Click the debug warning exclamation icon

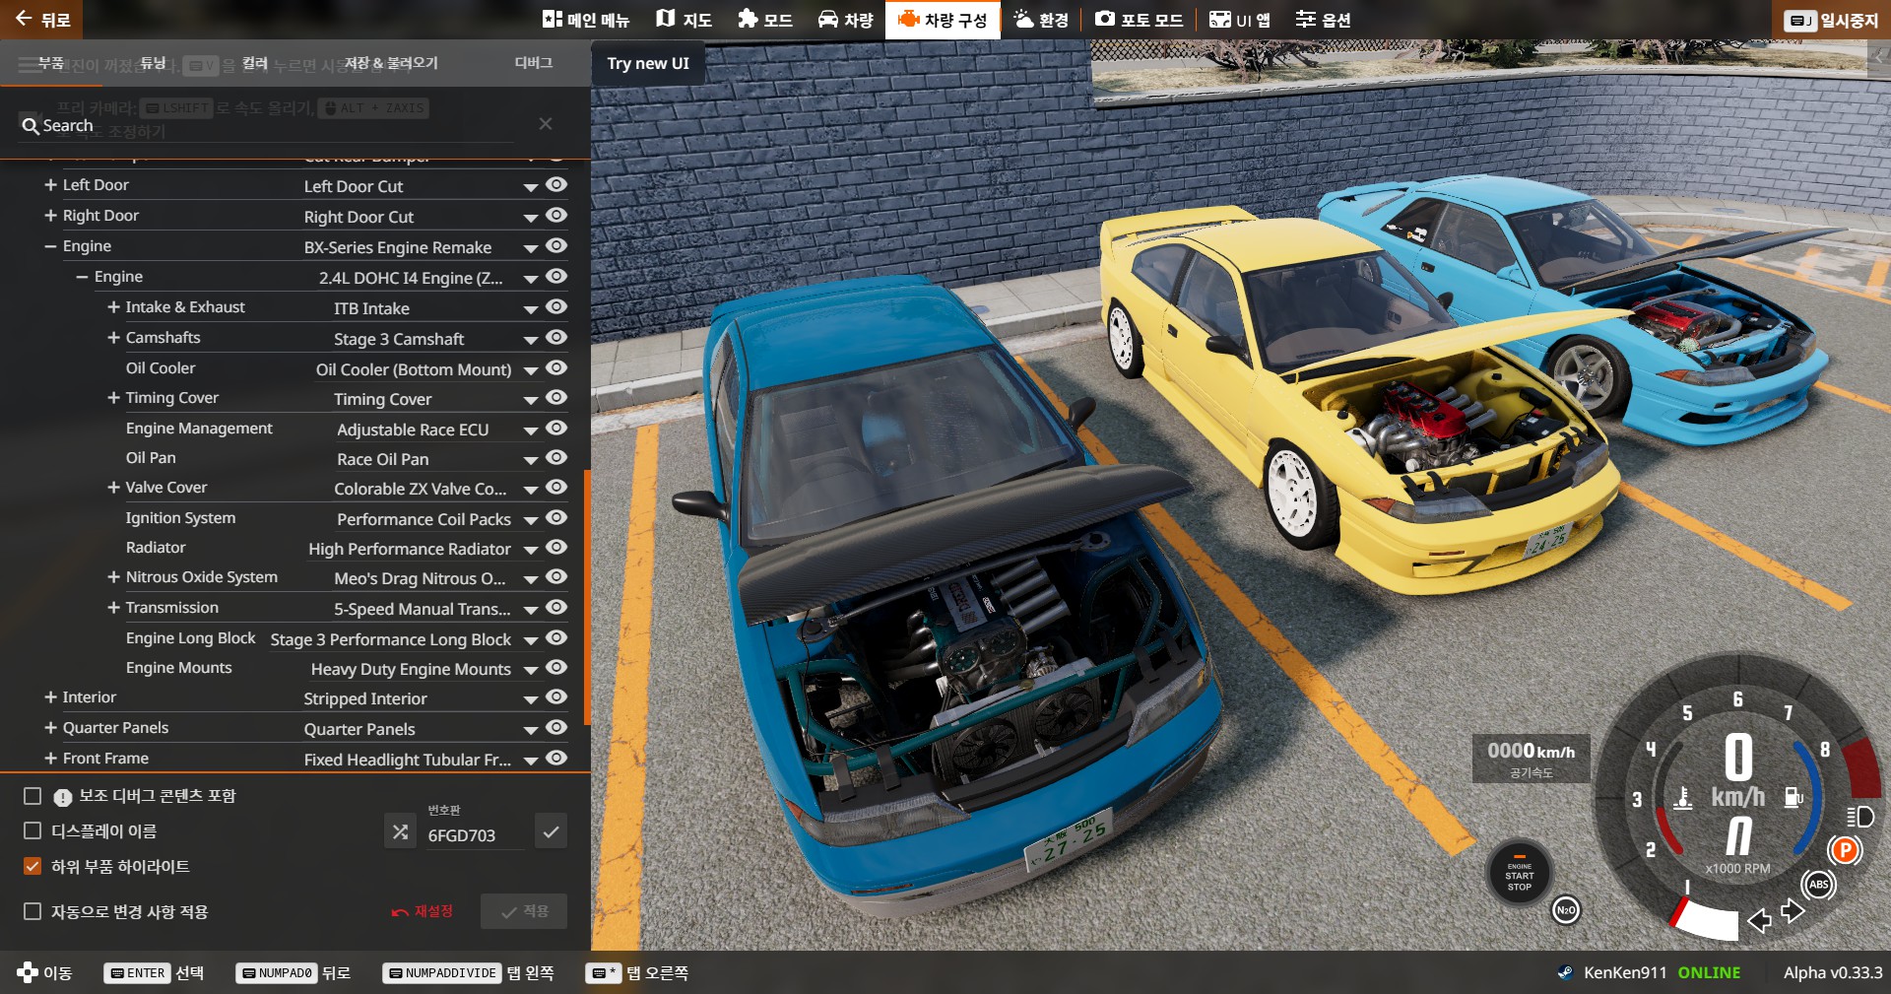(x=63, y=797)
